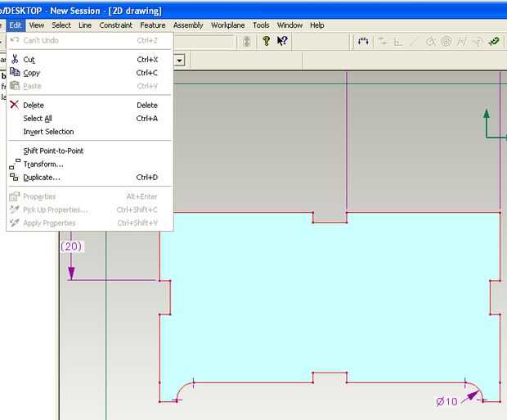The width and height of the screenshot is (507, 420).
Task: Click the Properties icon in Edit menu
Action: 15,196
